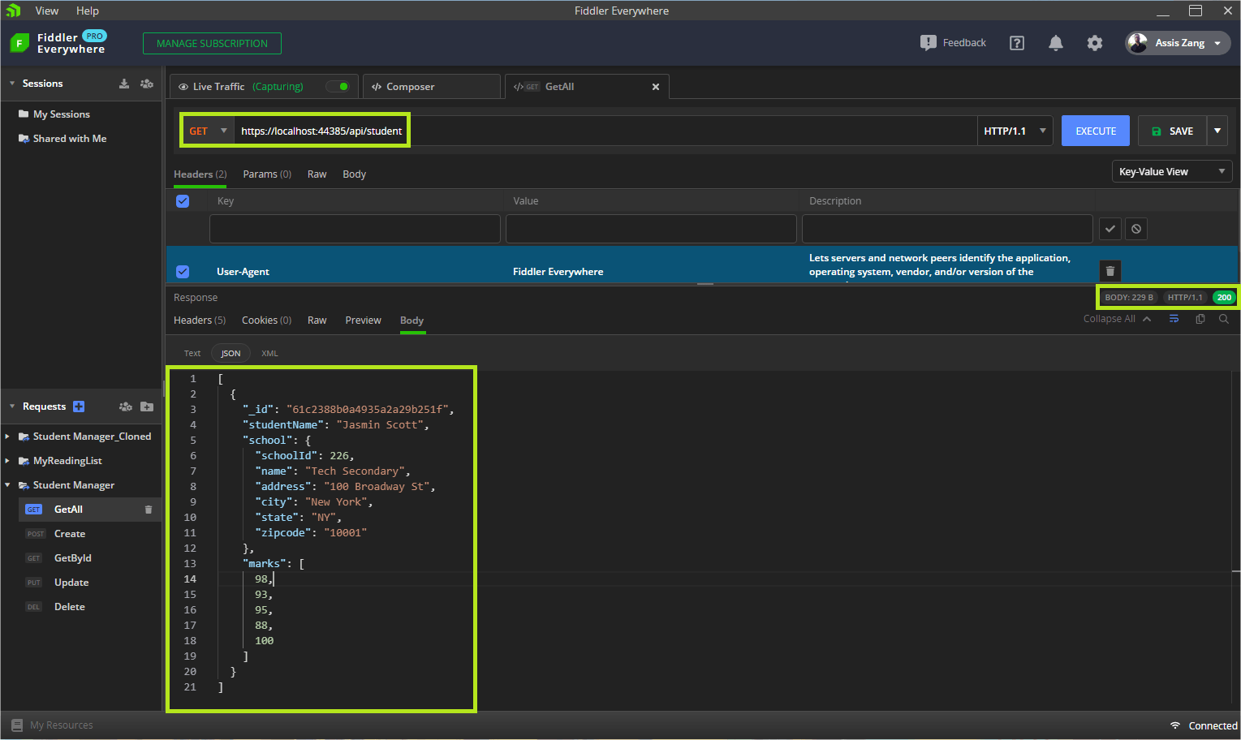Screen dimensions: 1241x740
Task: Click the request URL field
Action: point(605,131)
